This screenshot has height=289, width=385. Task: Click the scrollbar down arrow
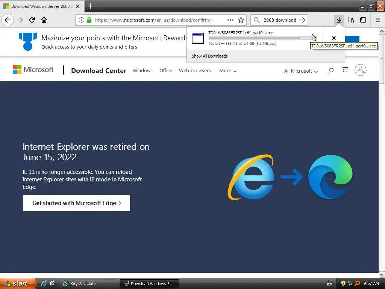coord(382,274)
